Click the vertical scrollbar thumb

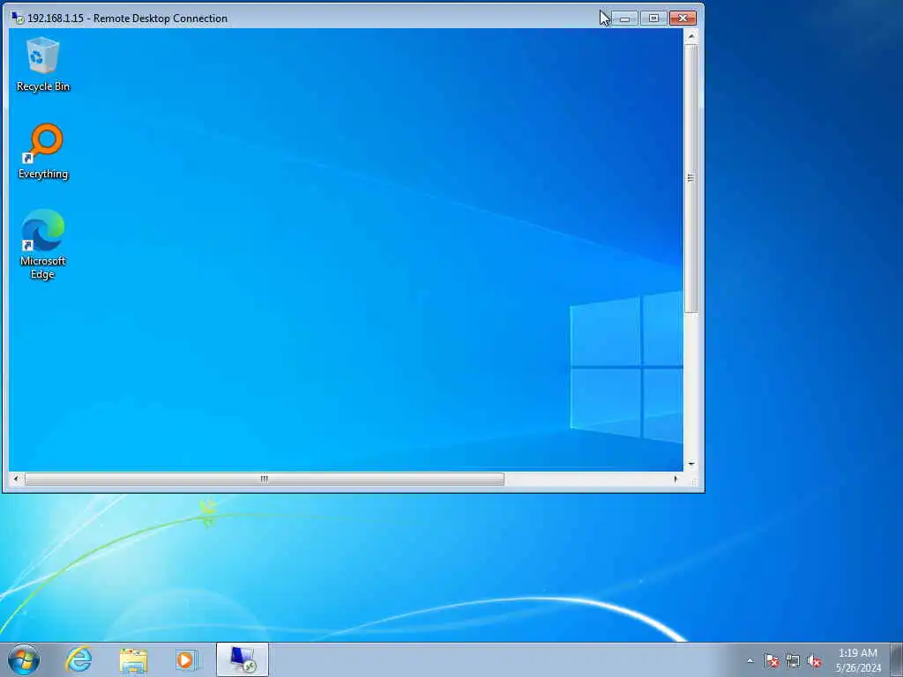coord(691,178)
